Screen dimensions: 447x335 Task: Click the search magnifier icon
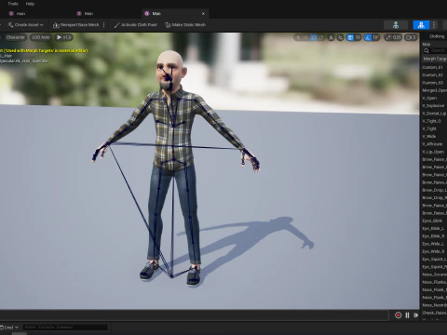(427, 50)
